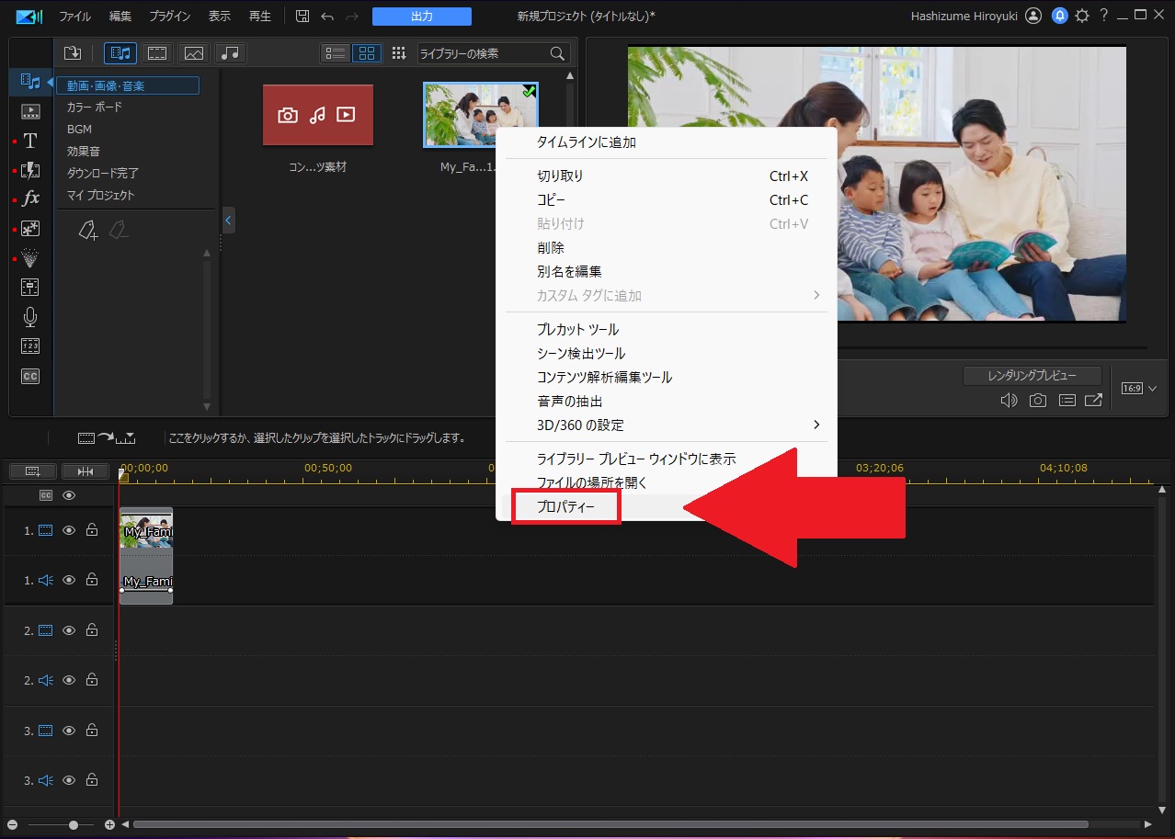Fit the whole movie in timeline
The image size is (1175, 839).
(86, 471)
